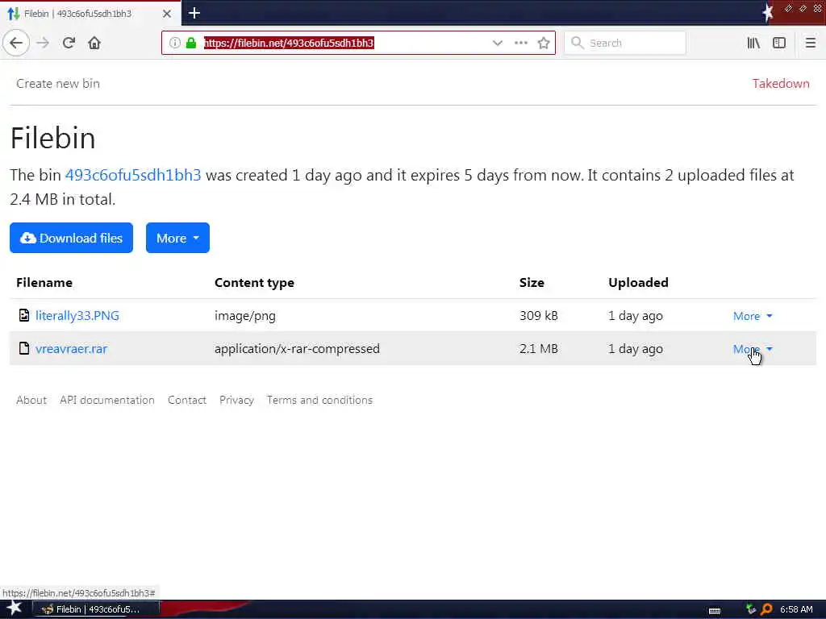Screen dimensions: 826x619
Task: Click the keyboard icon in system tray
Action: [x=715, y=610]
